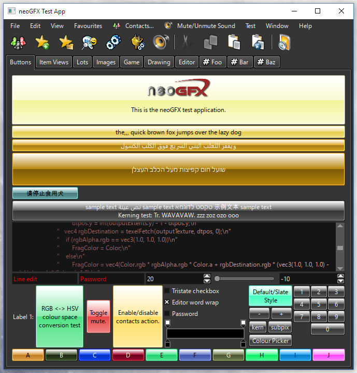This screenshot has height=373, width=357.
Task: Click the black gradient bar
Action: tap(205, 333)
